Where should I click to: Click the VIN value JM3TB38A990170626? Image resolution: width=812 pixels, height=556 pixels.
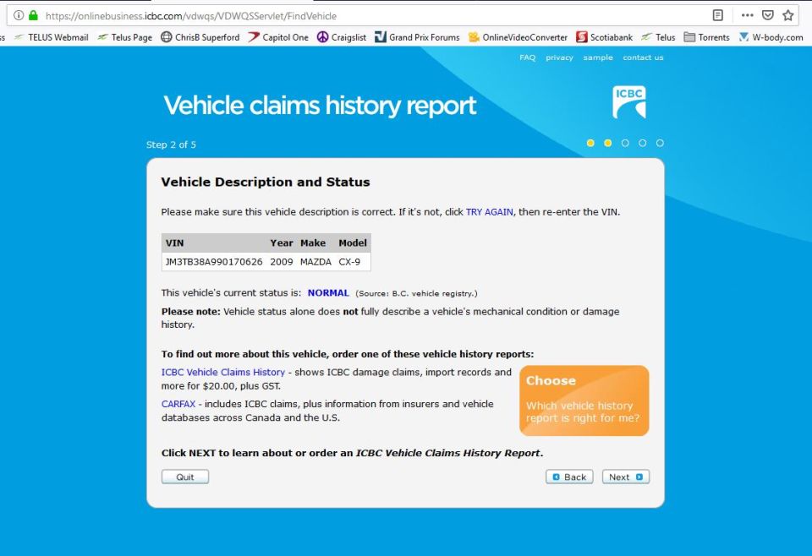tap(214, 262)
